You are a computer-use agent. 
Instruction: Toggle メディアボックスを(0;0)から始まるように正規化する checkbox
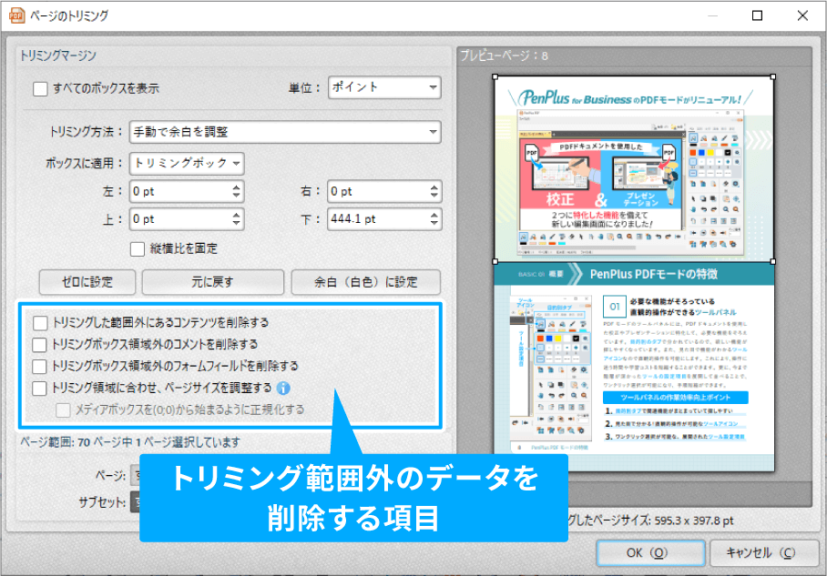63,410
